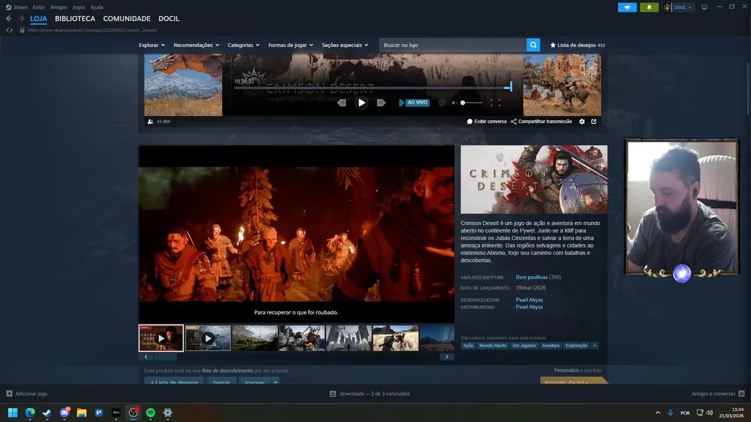This screenshot has width=751, height=422.
Task: Open broadcast settings gear below player
Action: pos(582,121)
